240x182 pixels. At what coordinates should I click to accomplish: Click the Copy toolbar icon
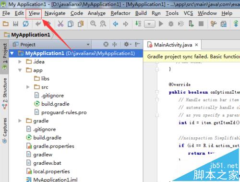pos(71,24)
